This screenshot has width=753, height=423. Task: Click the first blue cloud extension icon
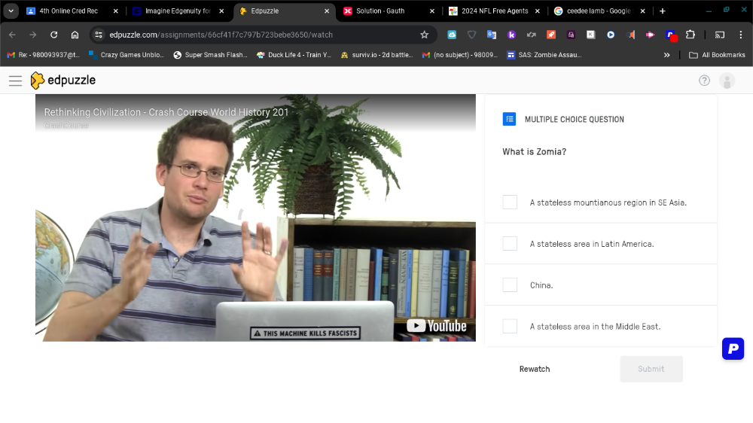pyautogui.click(x=452, y=35)
